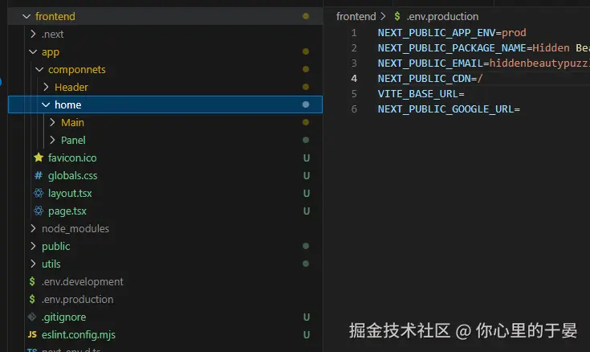Expand the .next folder
Viewport: 590px width, 352px height.
click(33, 35)
